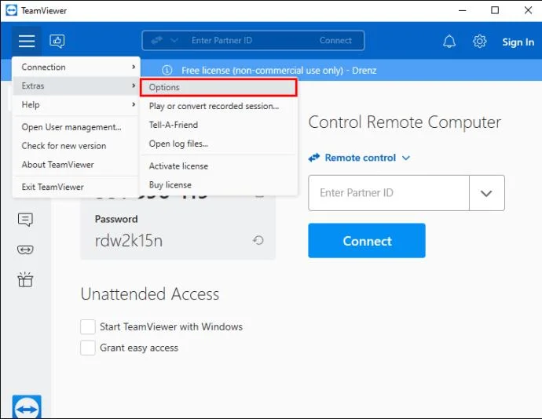Click the info icon on license banner
Image resolution: width=542 pixels, height=419 pixels.
click(167, 71)
